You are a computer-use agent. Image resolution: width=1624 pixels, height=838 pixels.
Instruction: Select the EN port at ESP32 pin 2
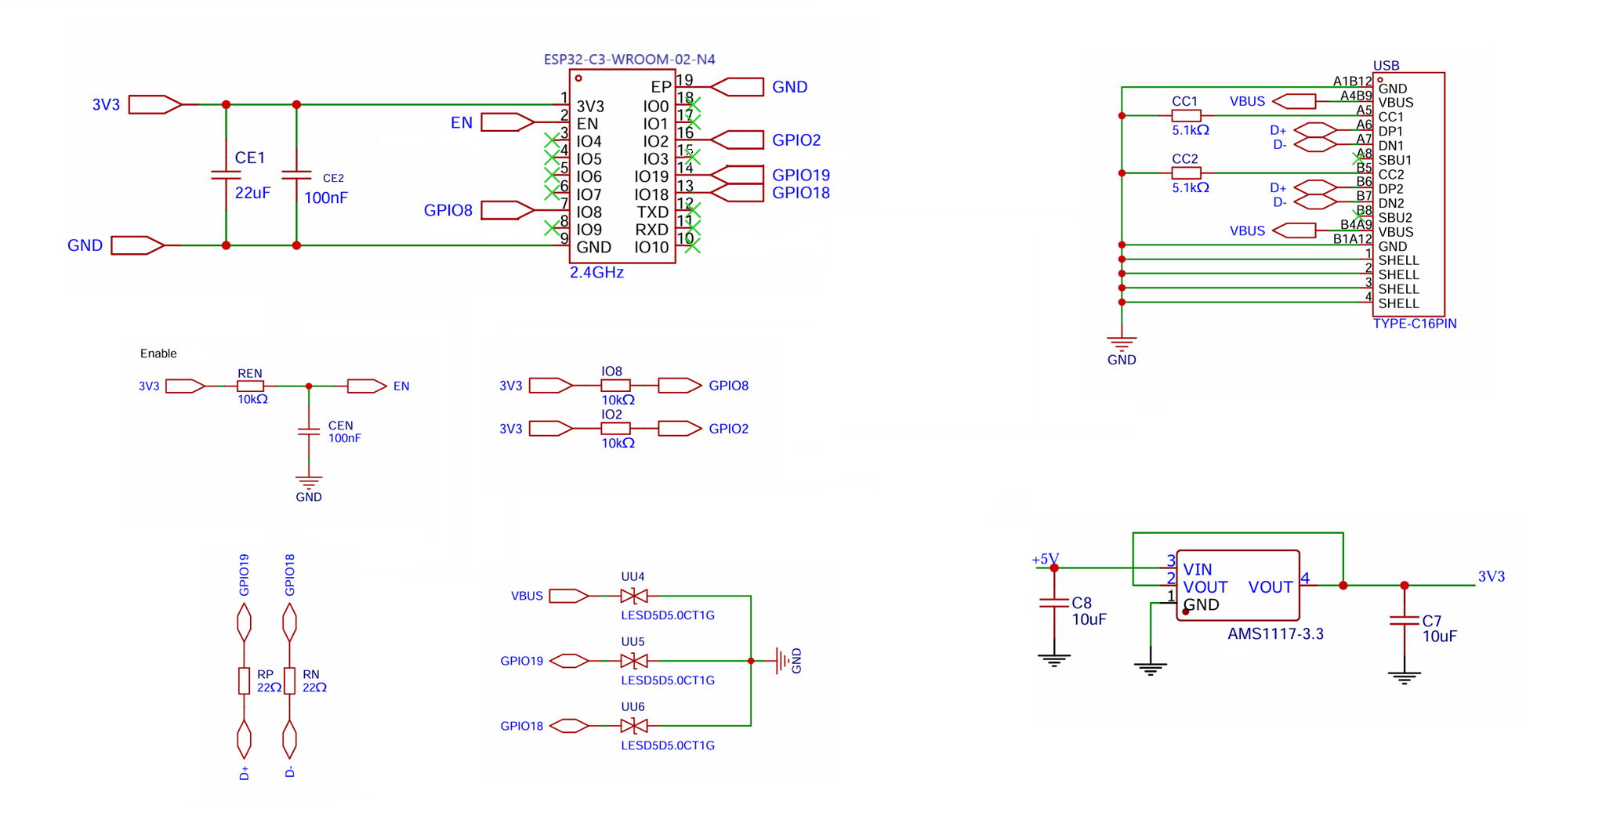(x=507, y=122)
